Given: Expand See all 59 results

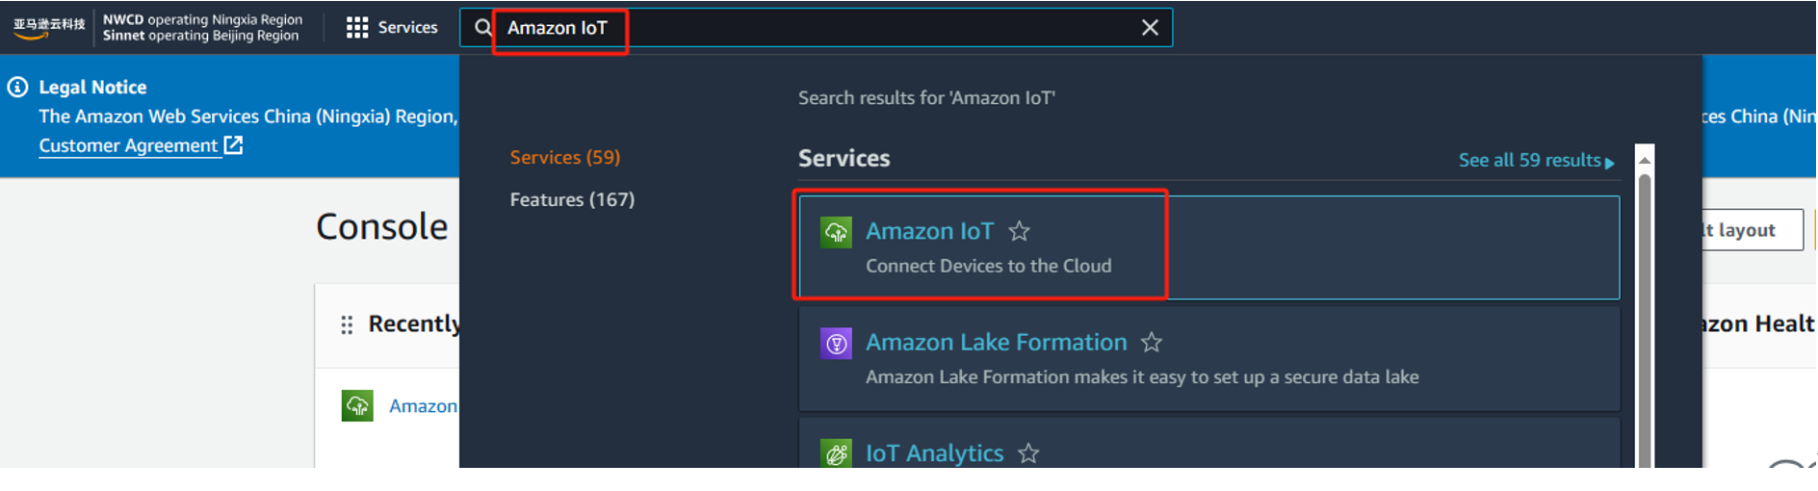Looking at the screenshot, I should tap(1535, 161).
